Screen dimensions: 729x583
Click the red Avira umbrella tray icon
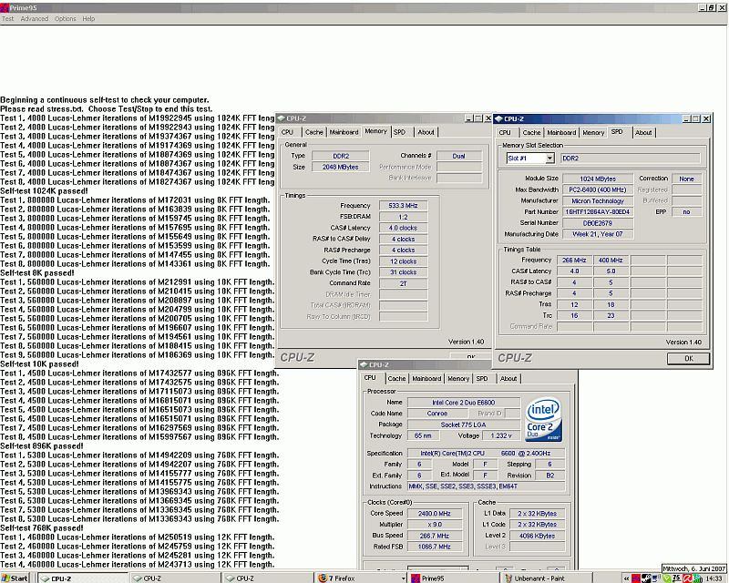[x=688, y=578]
